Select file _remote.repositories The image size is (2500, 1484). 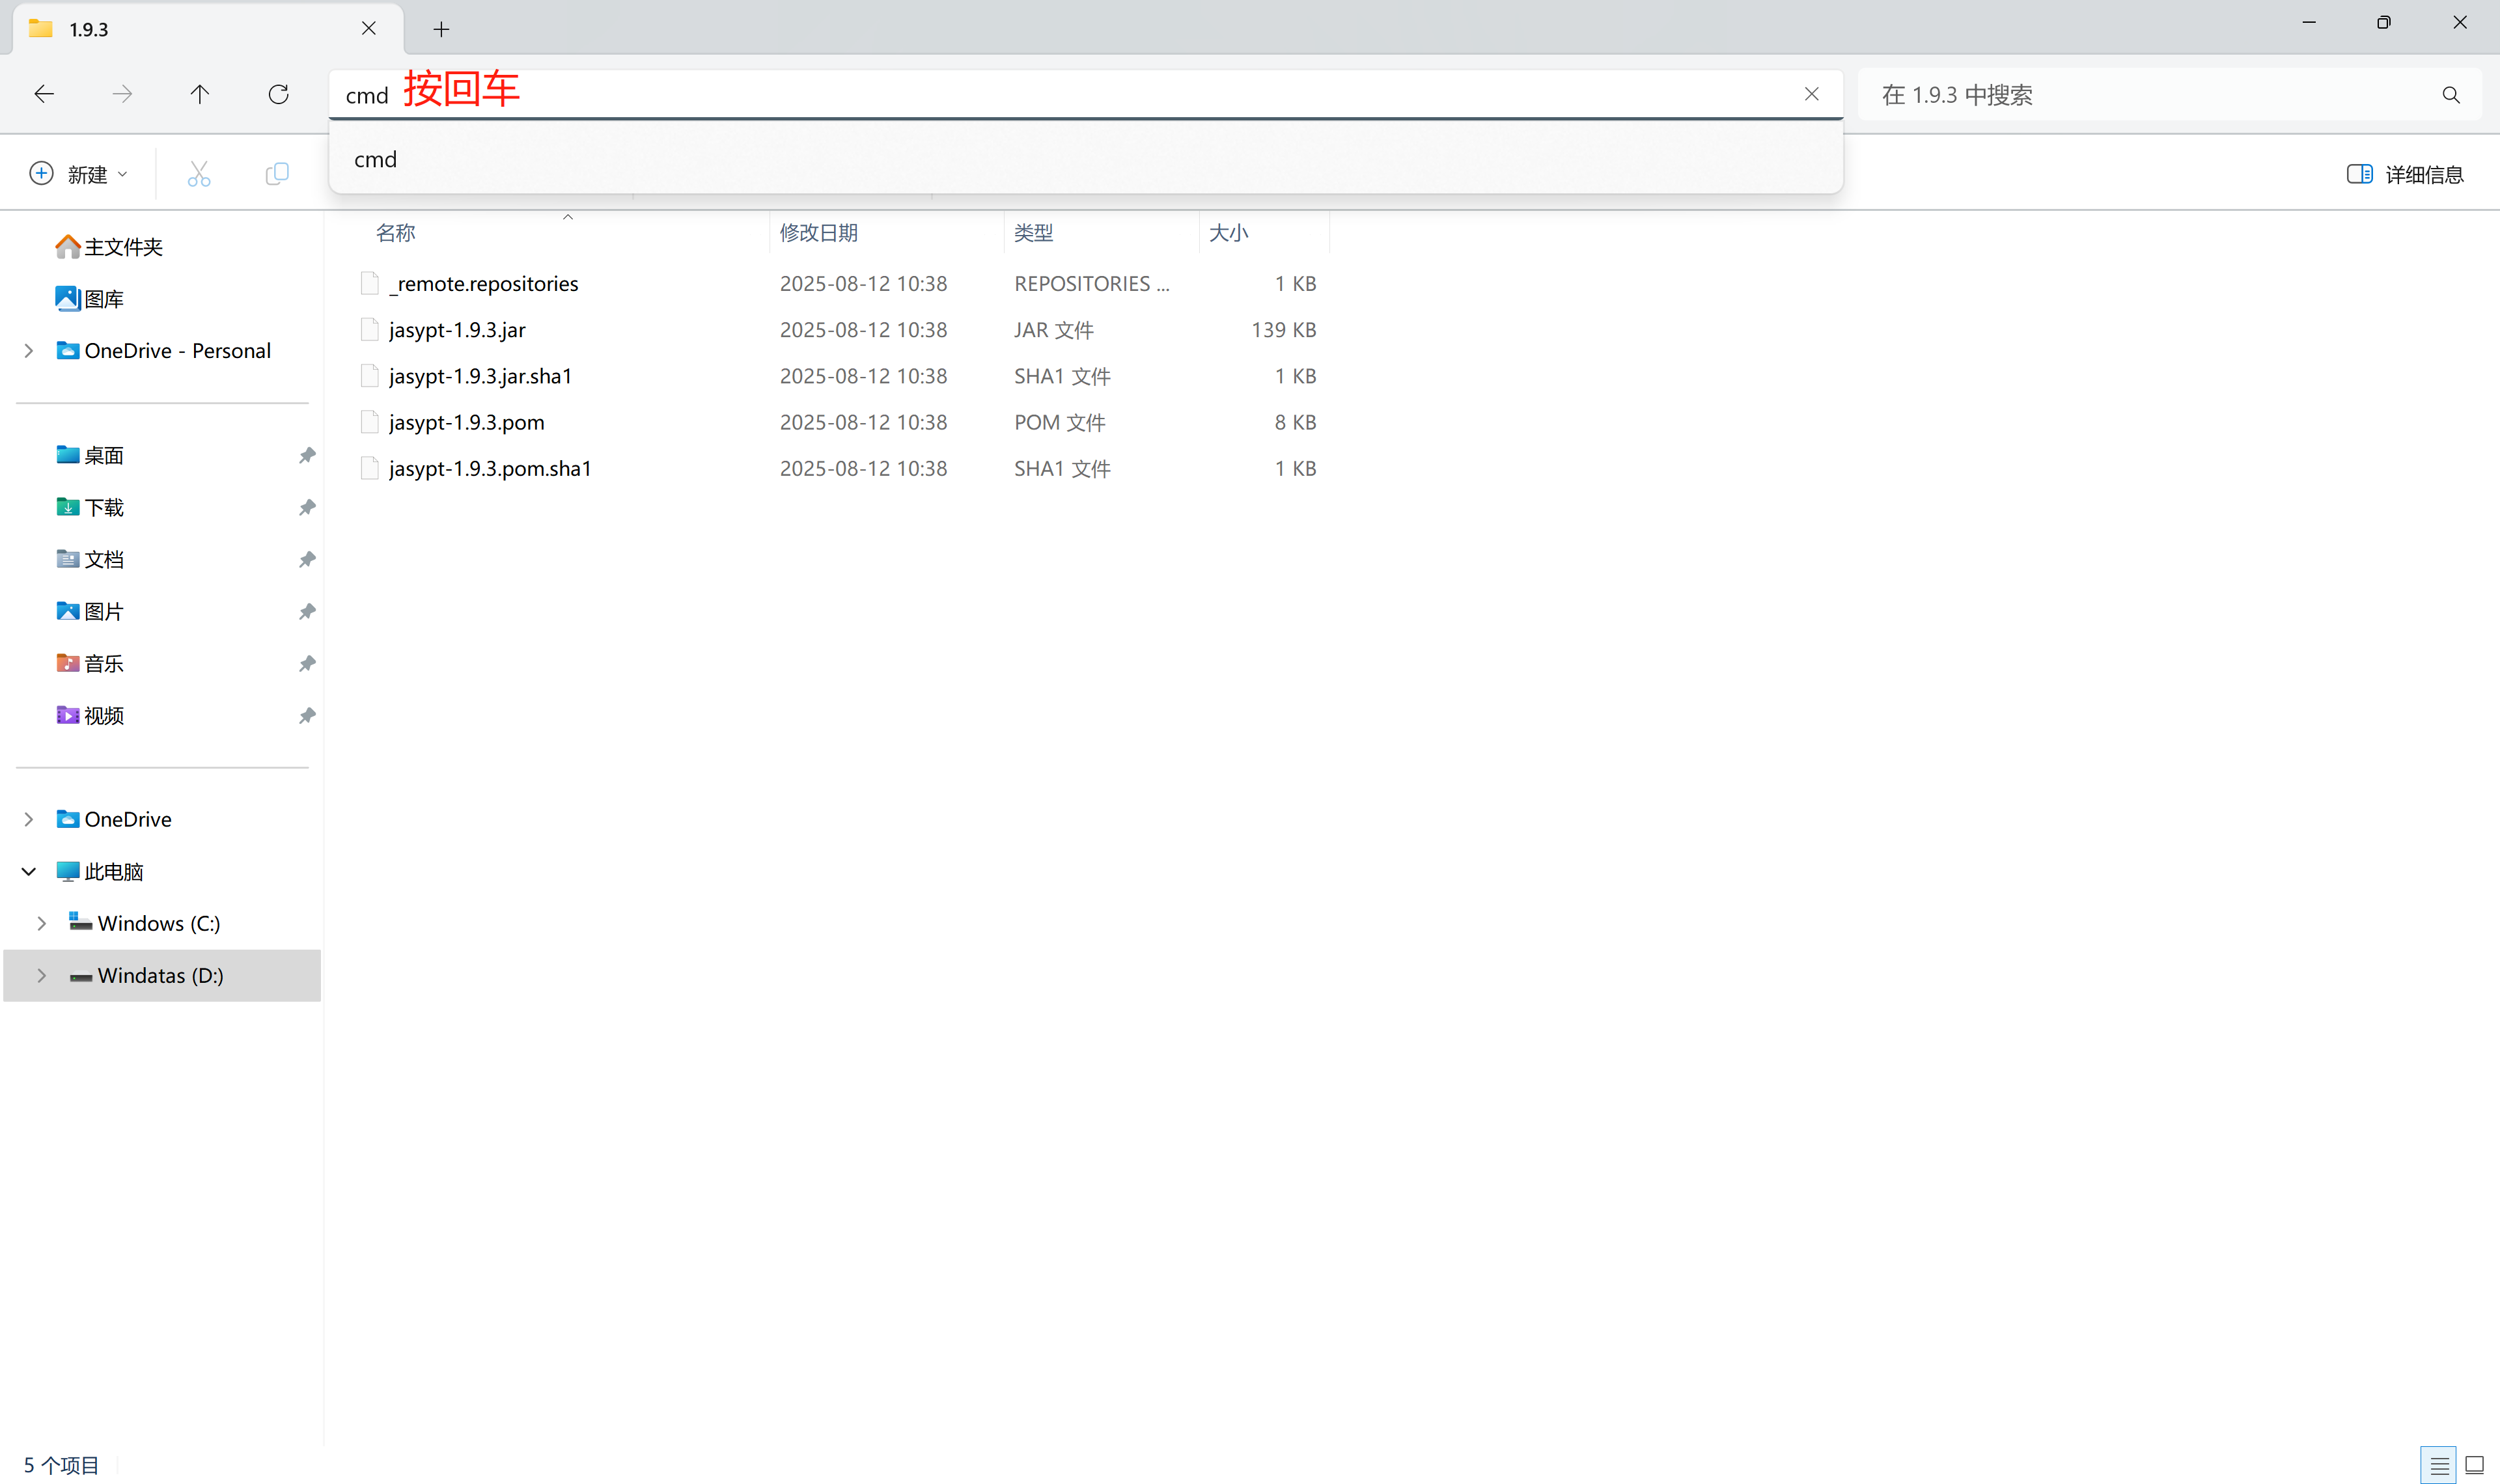tap(484, 284)
